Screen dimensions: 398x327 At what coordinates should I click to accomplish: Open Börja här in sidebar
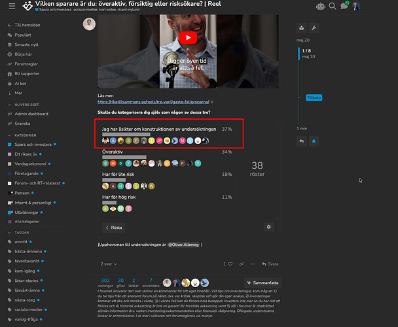tap(23, 54)
